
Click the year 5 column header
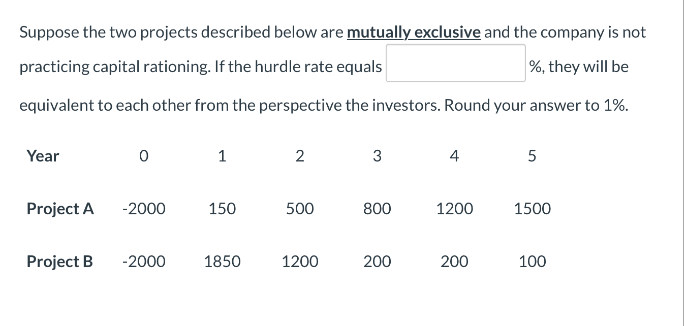click(x=532, y=156)
